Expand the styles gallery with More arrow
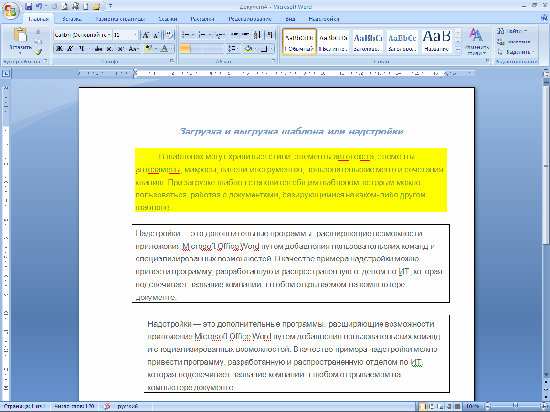 [458, 51]
